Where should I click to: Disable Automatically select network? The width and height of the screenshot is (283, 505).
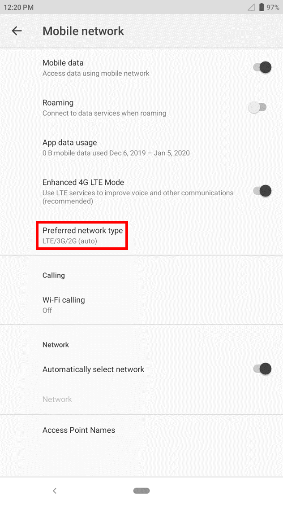[261, 369]
